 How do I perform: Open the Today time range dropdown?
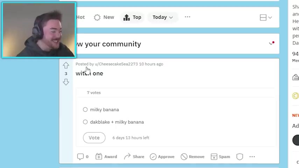tap(163, 17)
